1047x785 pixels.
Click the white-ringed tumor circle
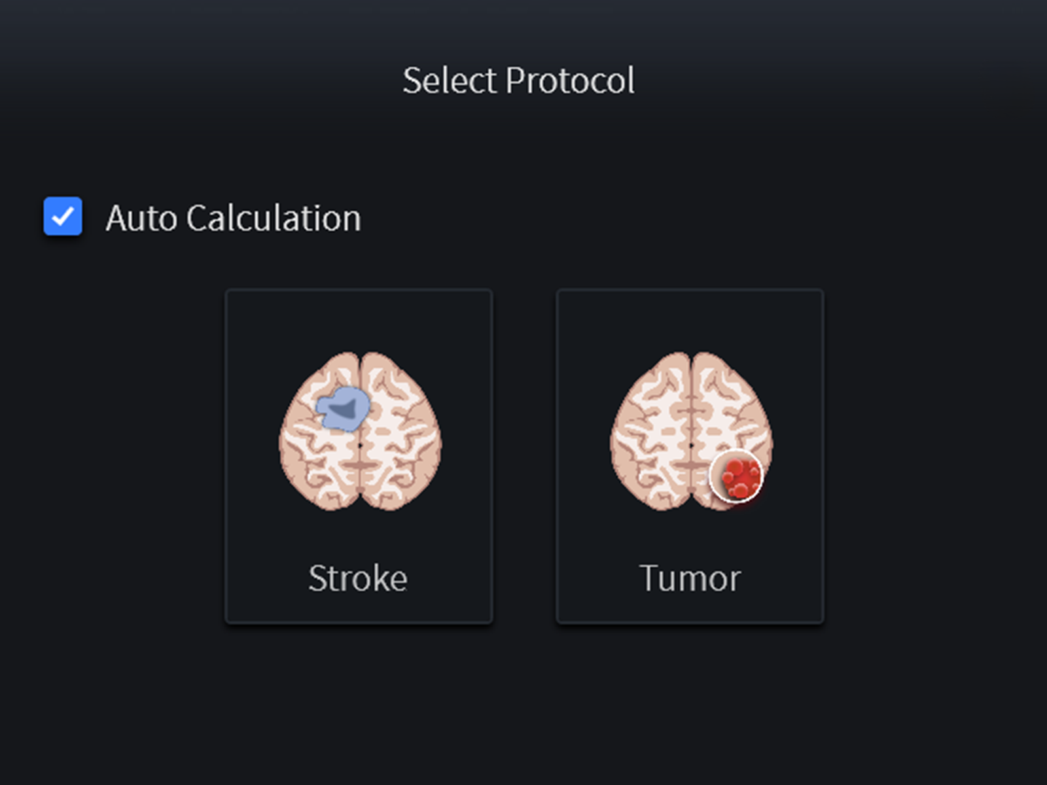pos(736,476)
